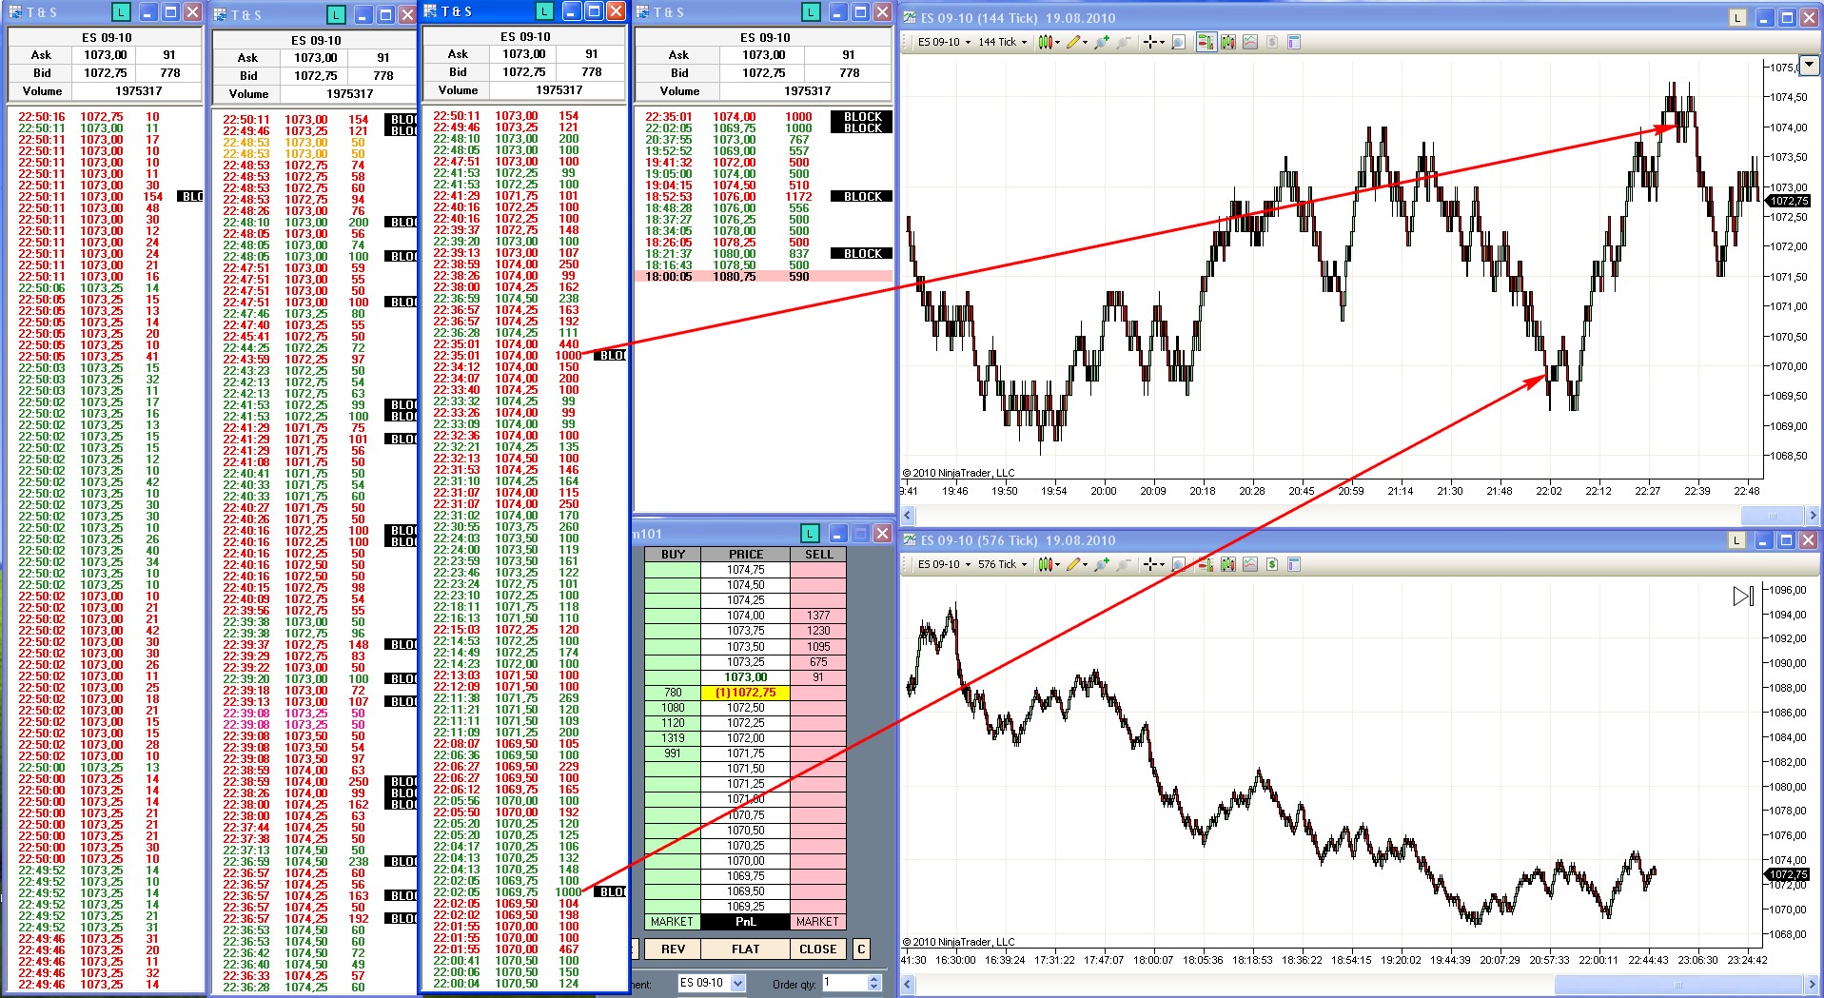Toggle green link 'L' button on the SuperDOM window
This screenshot has width=1824, height=998.
tap(810, 534)
